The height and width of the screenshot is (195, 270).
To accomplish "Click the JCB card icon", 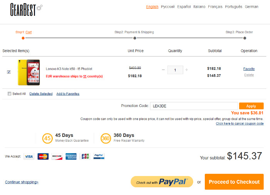I will click(x=85, y=156).
